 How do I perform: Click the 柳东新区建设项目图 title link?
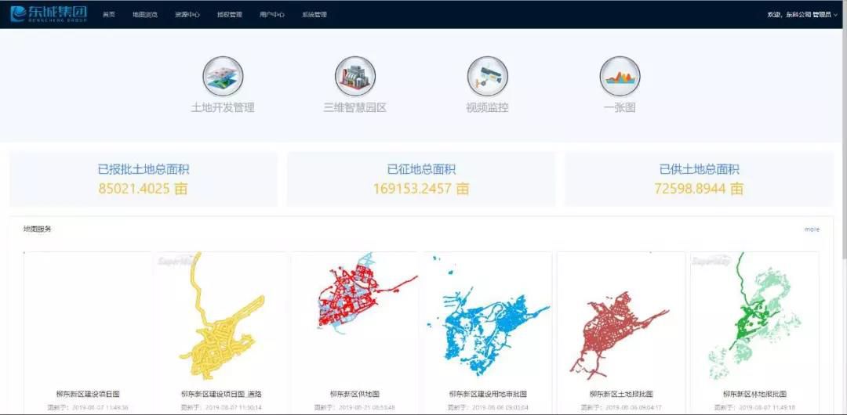88,394
